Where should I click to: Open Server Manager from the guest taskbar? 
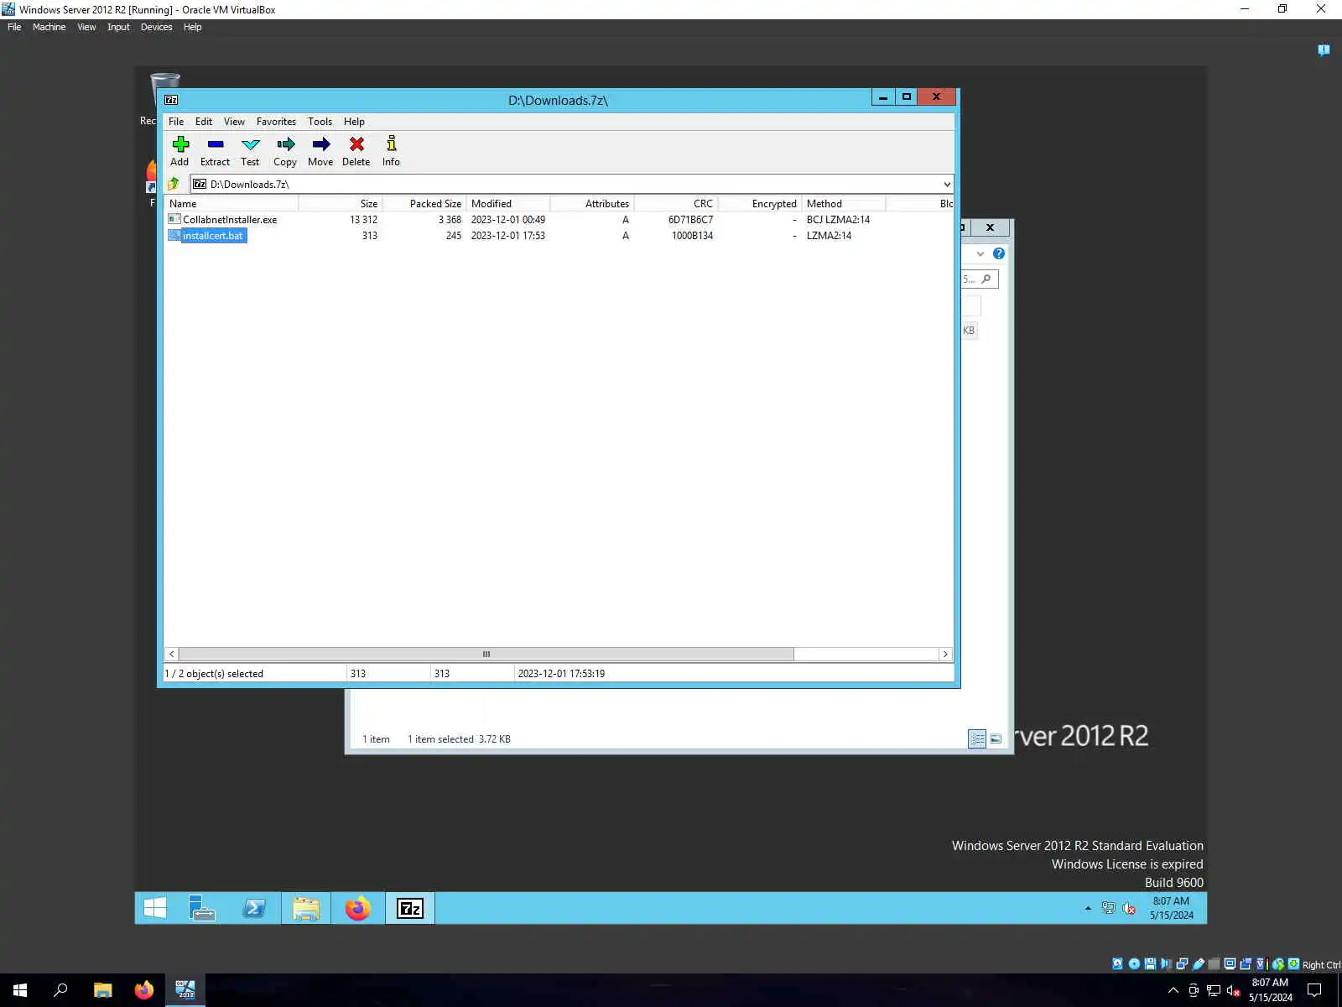(202, 908)
